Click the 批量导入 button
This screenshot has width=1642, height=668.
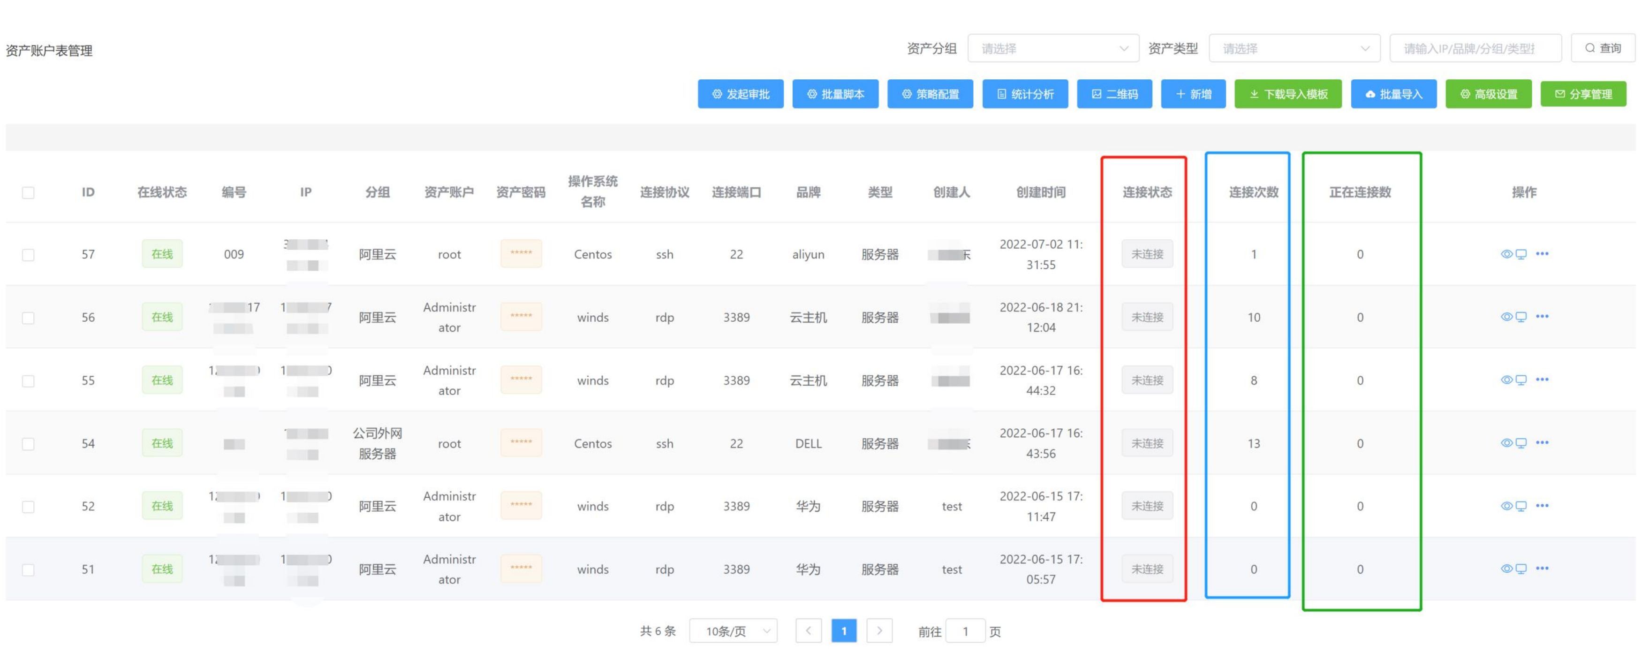1393,94
